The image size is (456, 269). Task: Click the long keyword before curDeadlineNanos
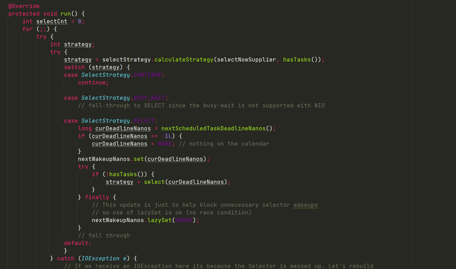pyautogui.click(x=85, y=128)
